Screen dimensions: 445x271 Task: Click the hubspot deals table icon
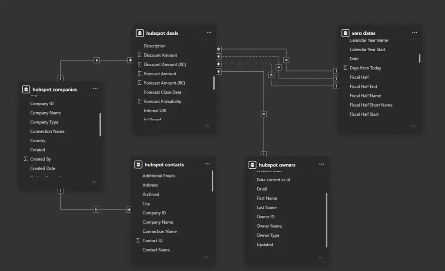pos(139,33)
